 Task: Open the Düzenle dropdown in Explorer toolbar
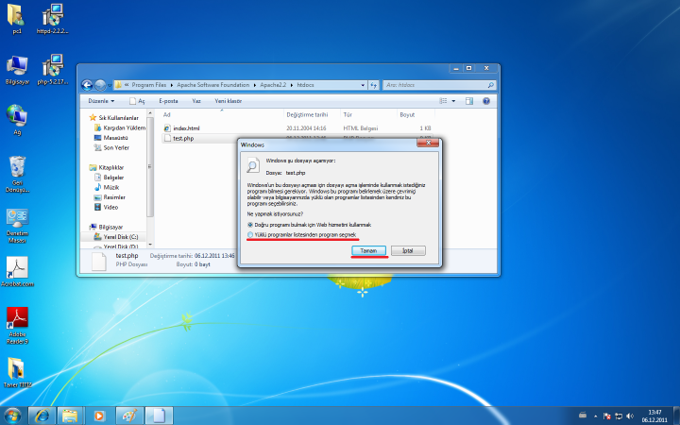point(100,100)
